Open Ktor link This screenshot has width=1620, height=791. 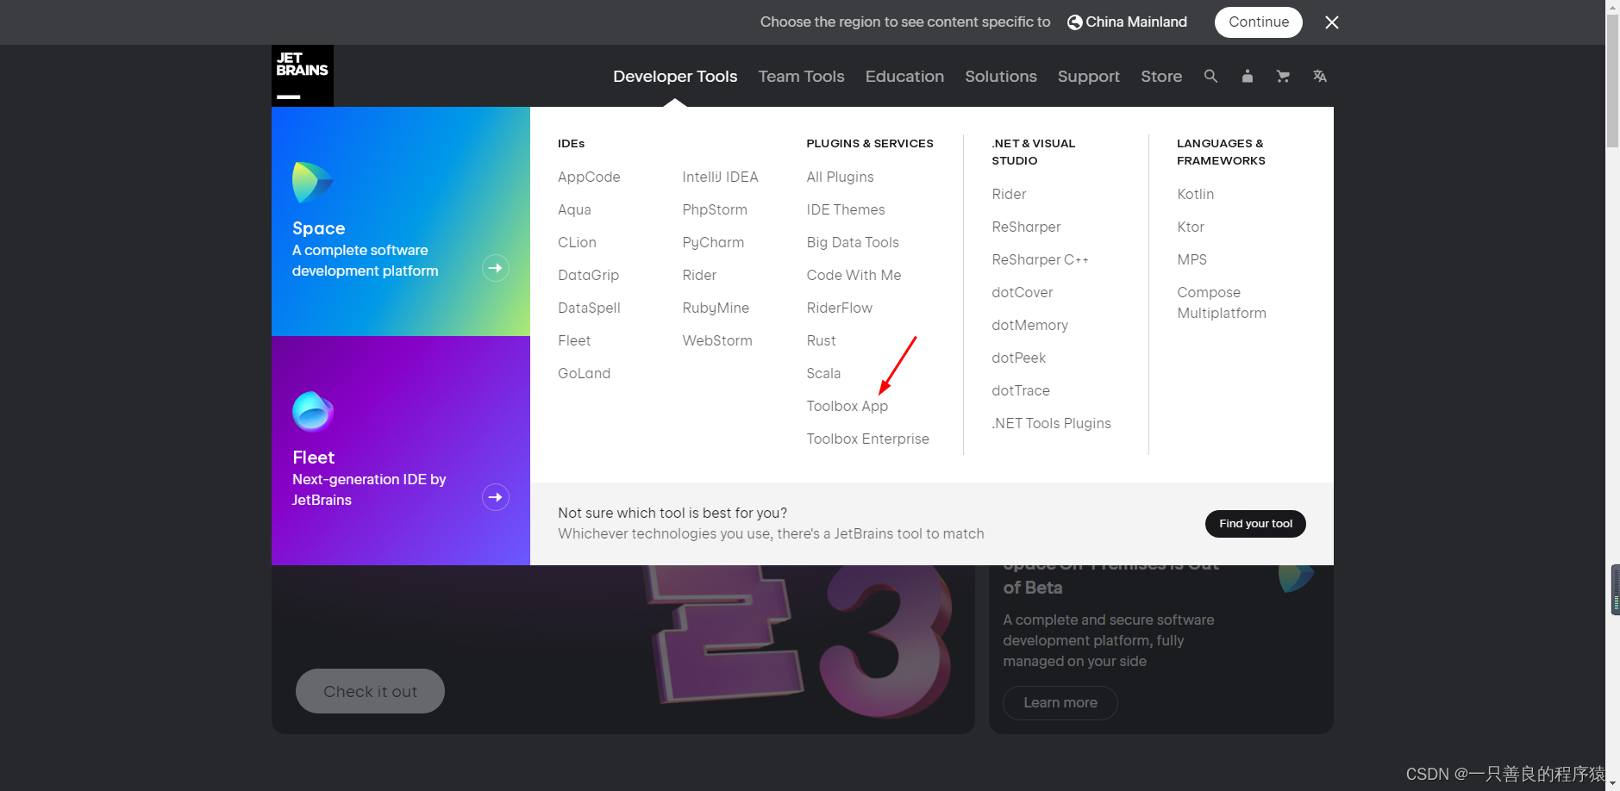click(1191, 227)
